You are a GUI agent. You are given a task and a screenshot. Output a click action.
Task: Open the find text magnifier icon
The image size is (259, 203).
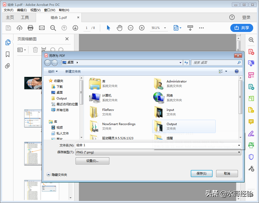click(x=53, y=28)
